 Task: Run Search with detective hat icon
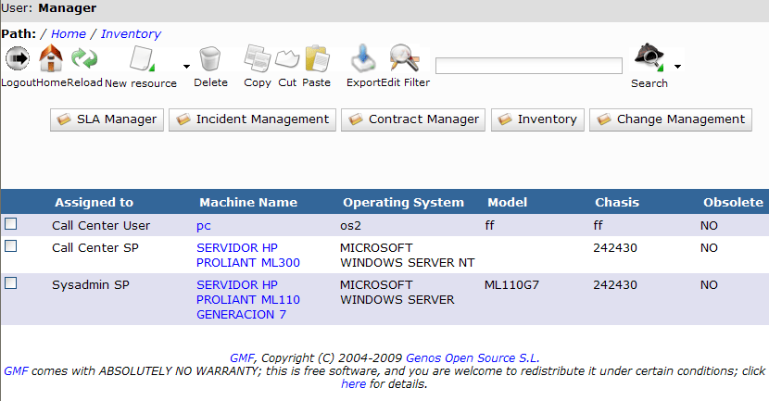coord(649,57)
